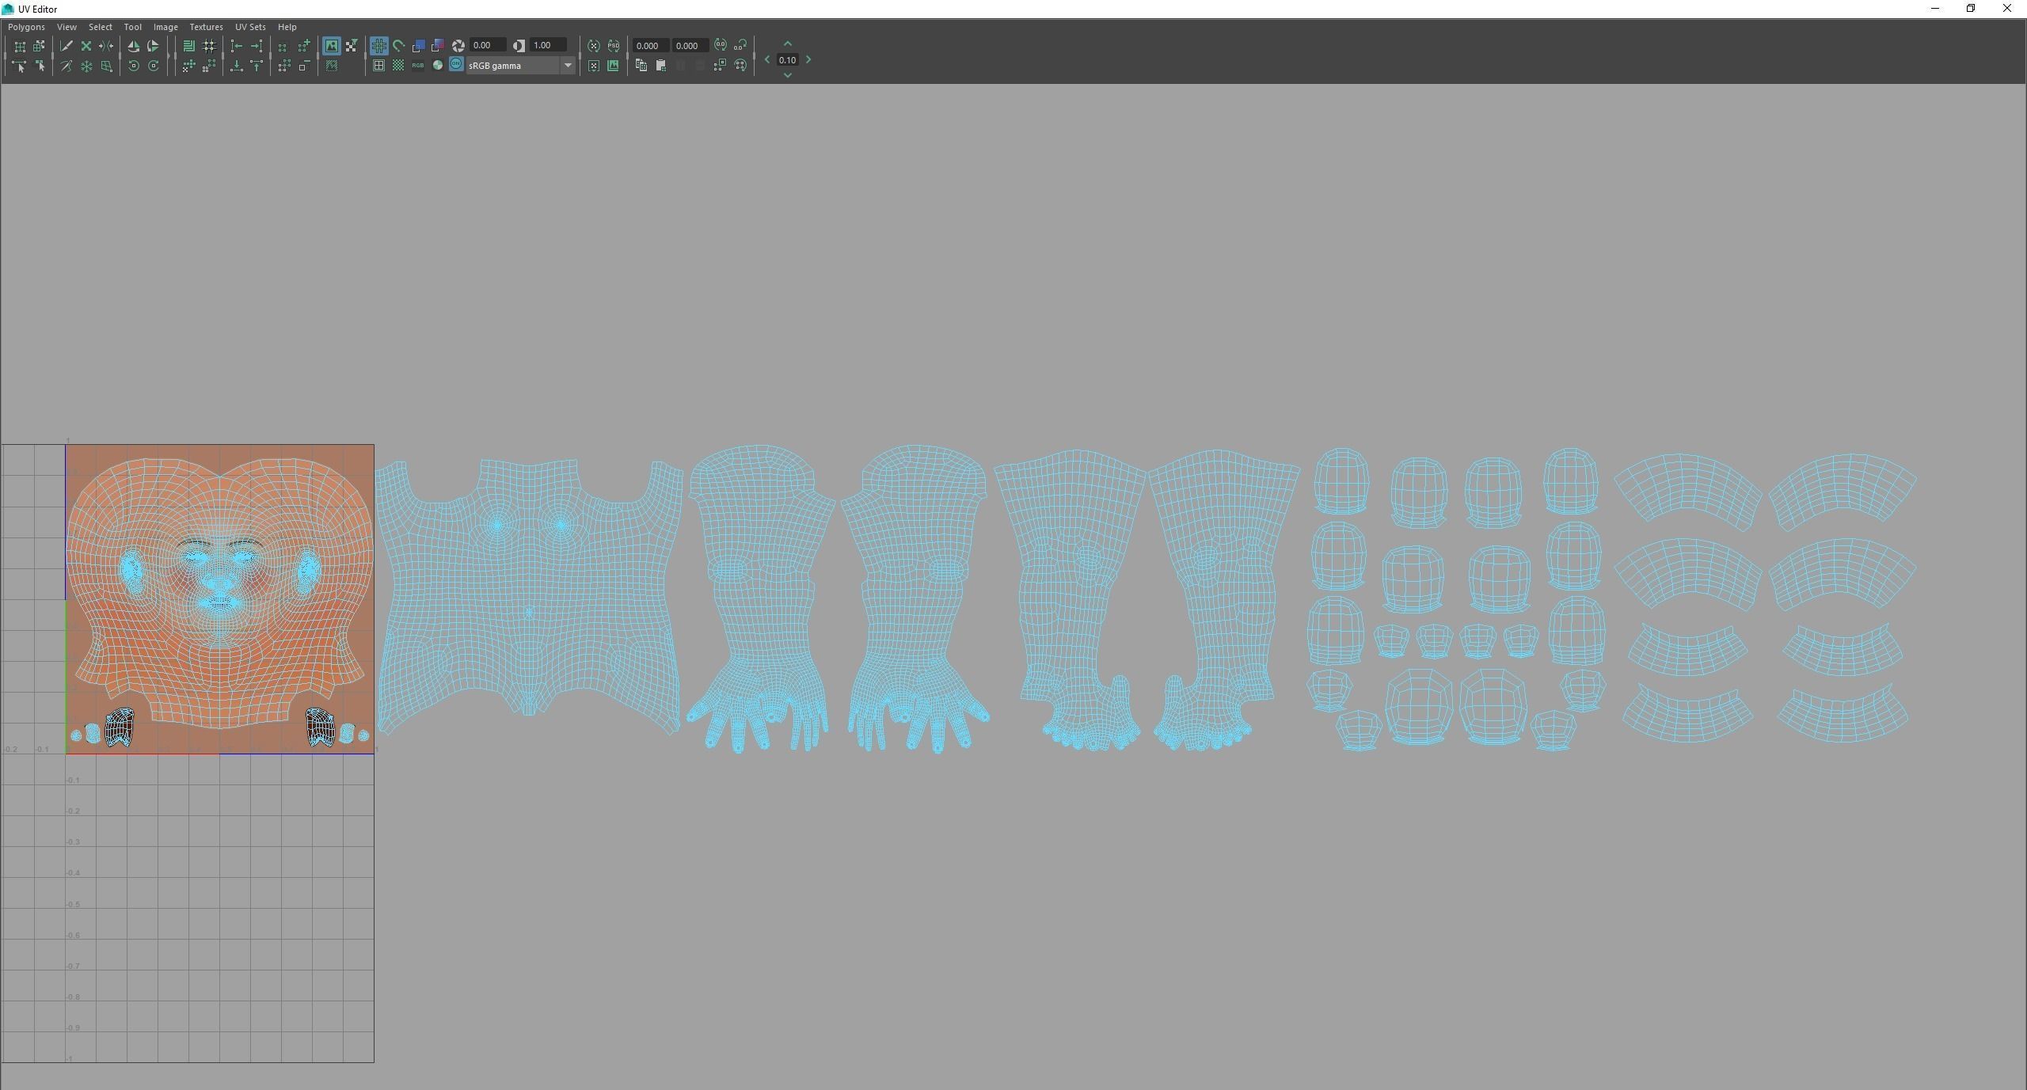Viewport: 2027px width, 1090px height.
Task: Click the Unfold UVs snowflake icon
Action: click(x=86, y=66)
